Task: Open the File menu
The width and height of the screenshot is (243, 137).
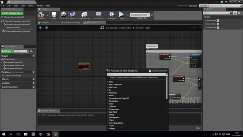Action: coord(3,6)
